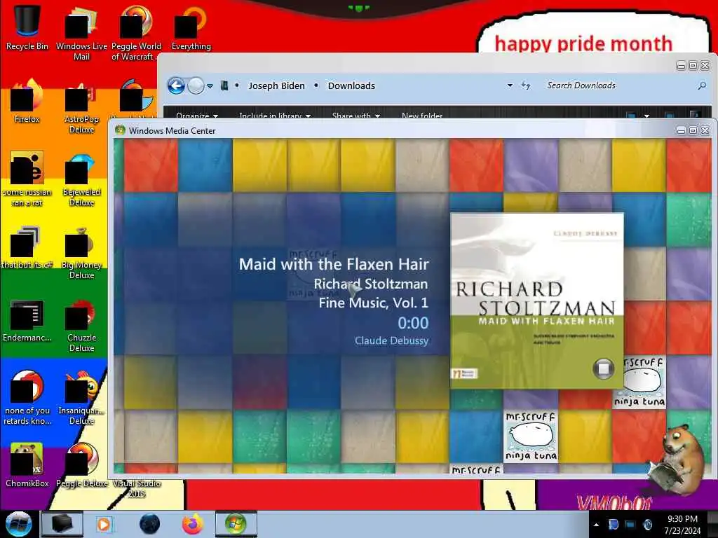Click the Richard Stoltzman album cover
The height and width of the screenshot is (538, 718).
pos(537,301)
